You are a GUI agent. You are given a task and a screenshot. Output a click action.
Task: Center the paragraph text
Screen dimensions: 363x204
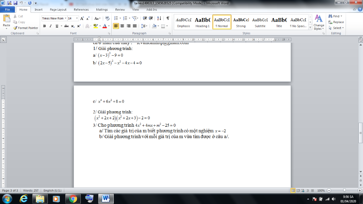click(122, 26)
